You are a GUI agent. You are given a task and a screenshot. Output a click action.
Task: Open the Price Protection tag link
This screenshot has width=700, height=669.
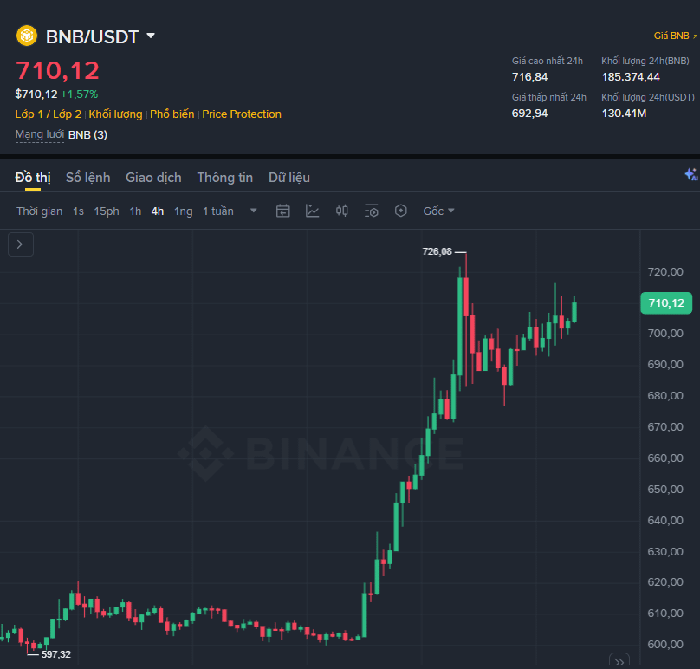point(242,114)
